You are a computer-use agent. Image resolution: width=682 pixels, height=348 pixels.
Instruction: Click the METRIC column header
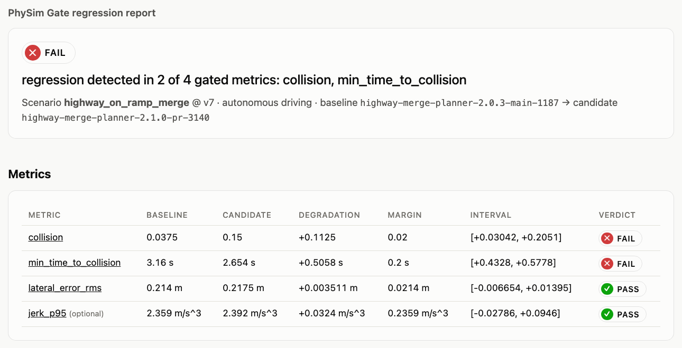44,215
